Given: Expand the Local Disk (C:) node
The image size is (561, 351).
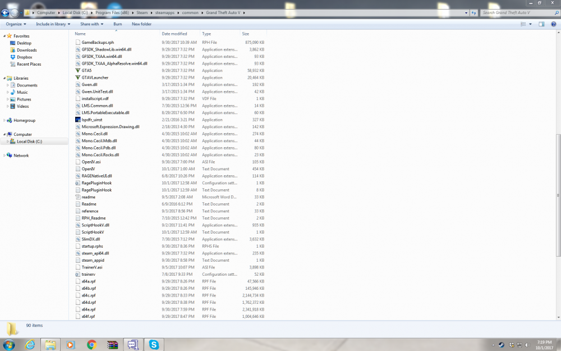Looking at the screenshot, I should (x=8, y=142).
